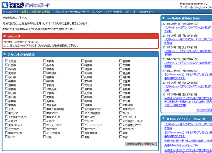The image size is (212, 153).
Task: Tick the オーストラリア checkbox
Action: tap(45, 125)
